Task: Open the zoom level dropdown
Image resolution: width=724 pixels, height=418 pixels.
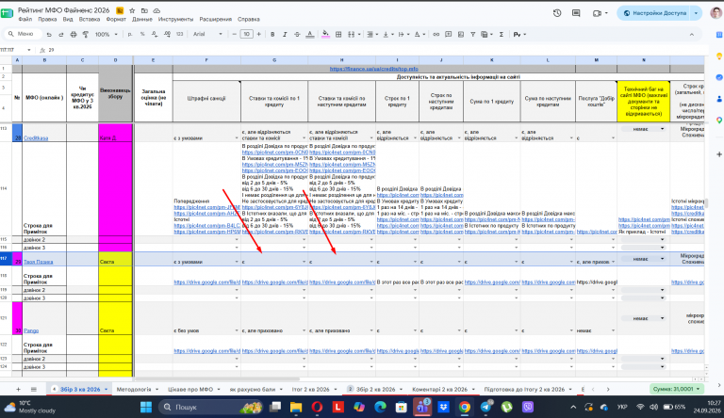Action: 106,34
